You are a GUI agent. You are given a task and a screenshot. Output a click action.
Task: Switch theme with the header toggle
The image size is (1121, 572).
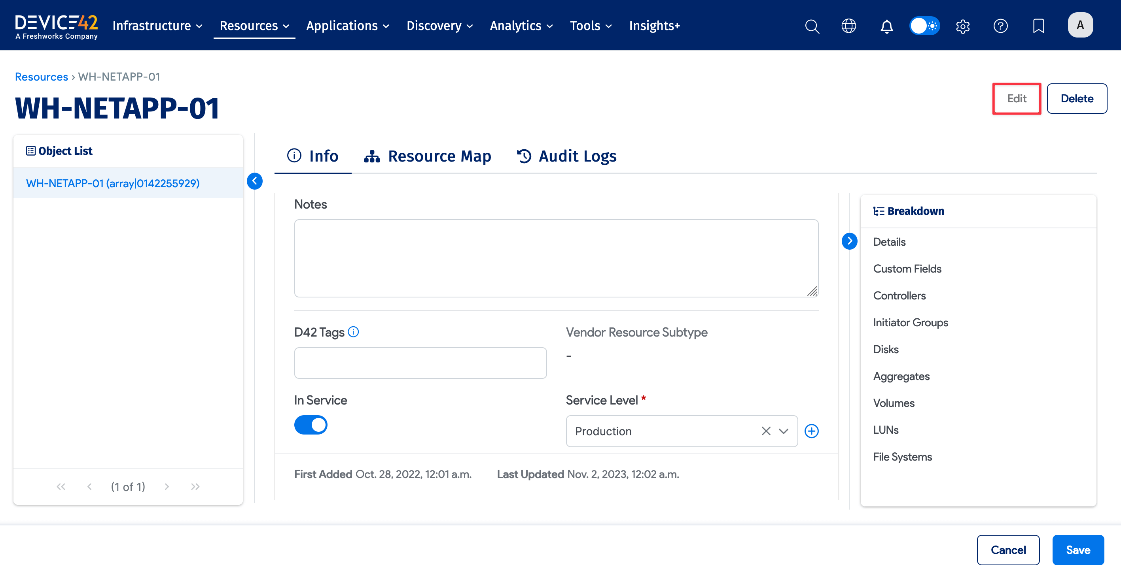click(x=924, y=26)
